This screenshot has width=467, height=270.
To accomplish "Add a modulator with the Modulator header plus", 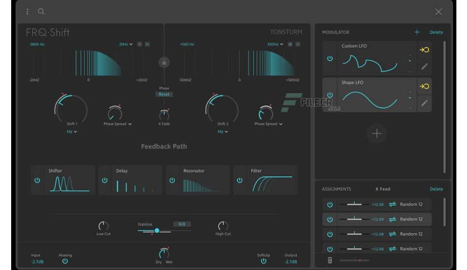I will tap(417, 32).
